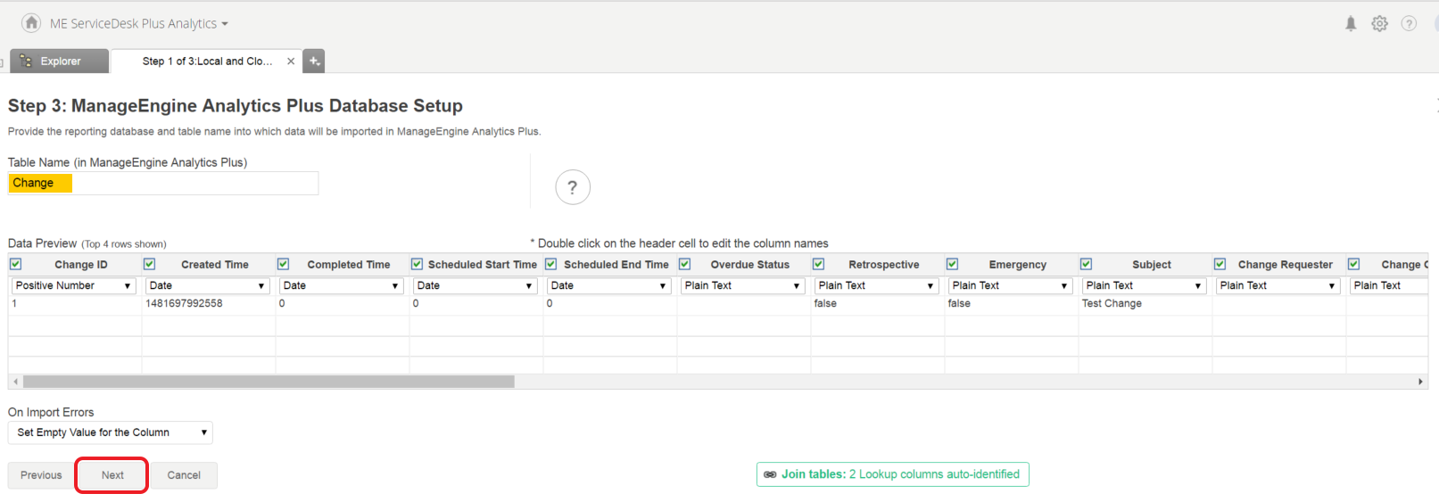Deselect the Subject column checkbox
This screenshot has width=1439, height=502.
tap(1086, 264)
